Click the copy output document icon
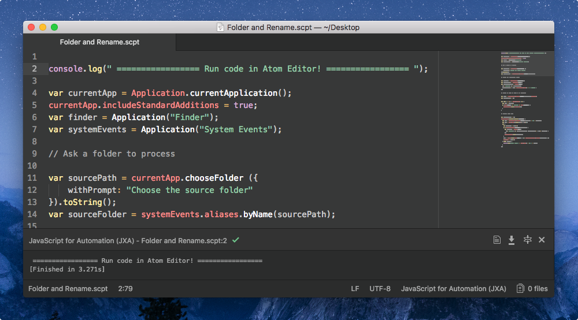Viewport: 578px width, 320px height. pyautogui.click(x=497, y=240)
